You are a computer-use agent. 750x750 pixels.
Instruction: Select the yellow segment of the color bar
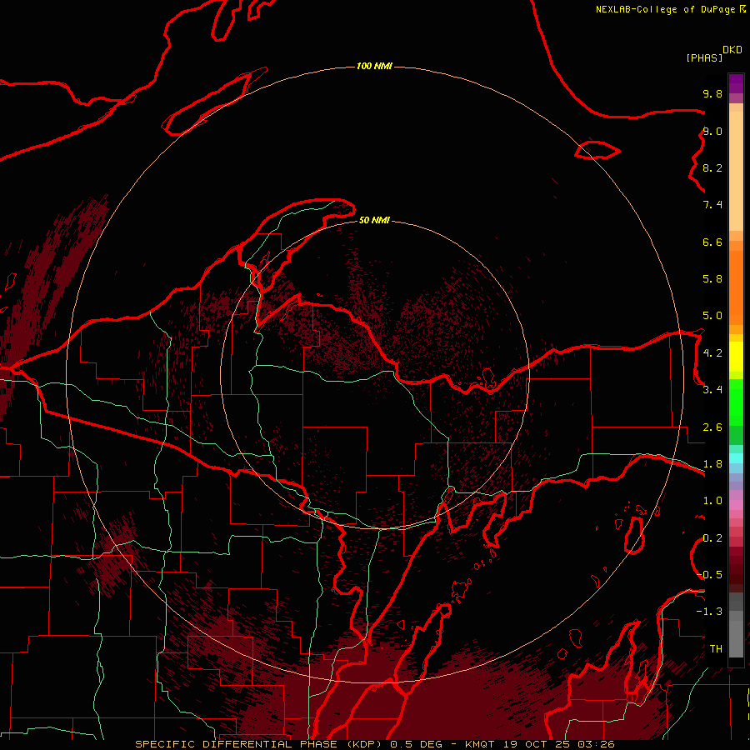(x=736, y=357)
